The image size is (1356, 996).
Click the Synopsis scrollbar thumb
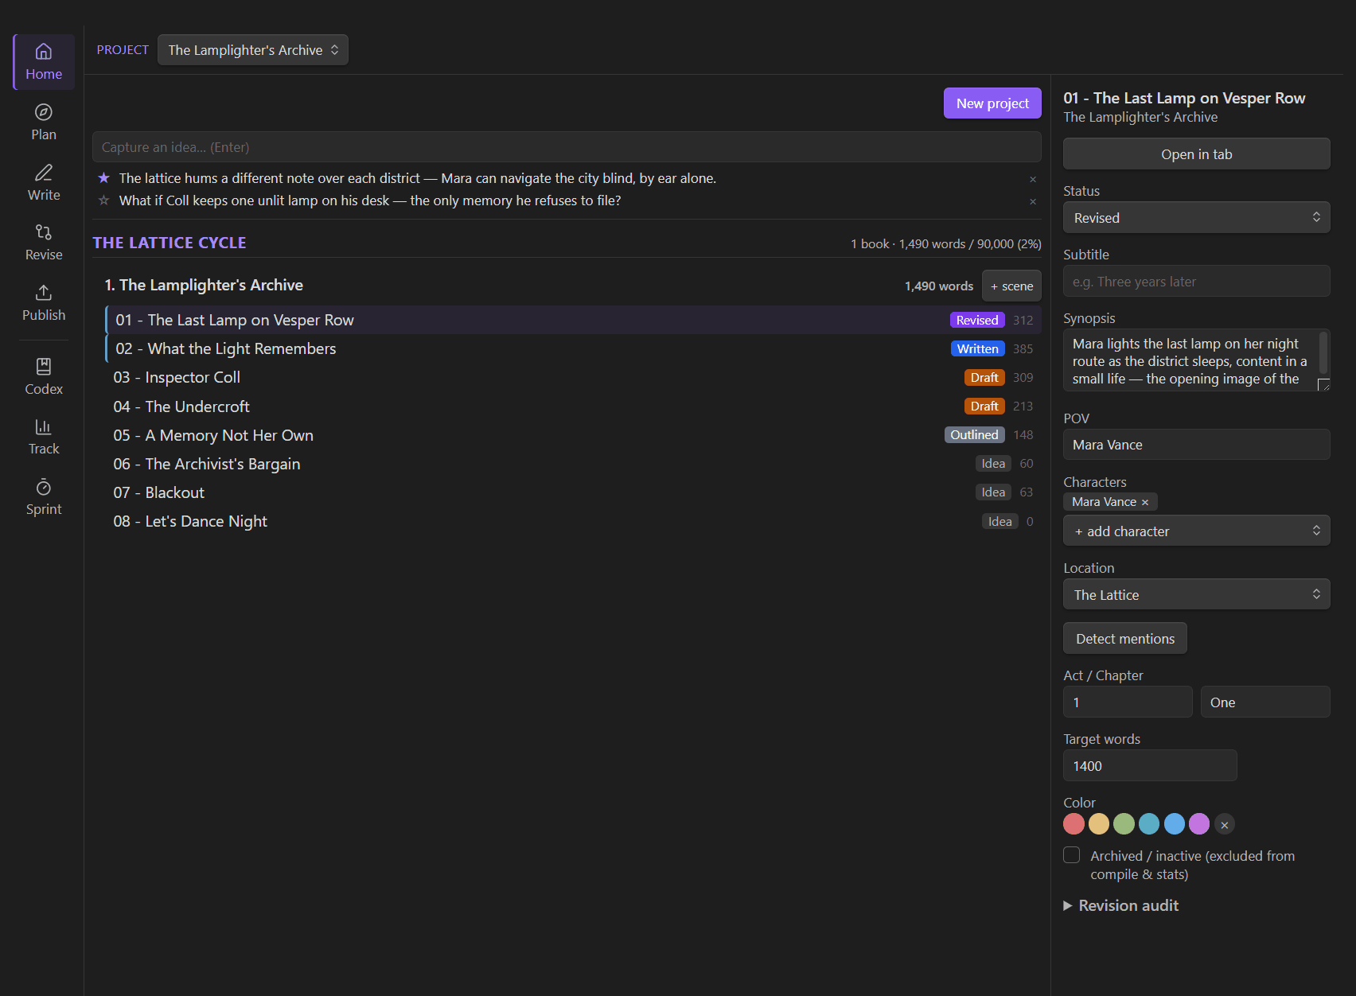pos(1323,352)
